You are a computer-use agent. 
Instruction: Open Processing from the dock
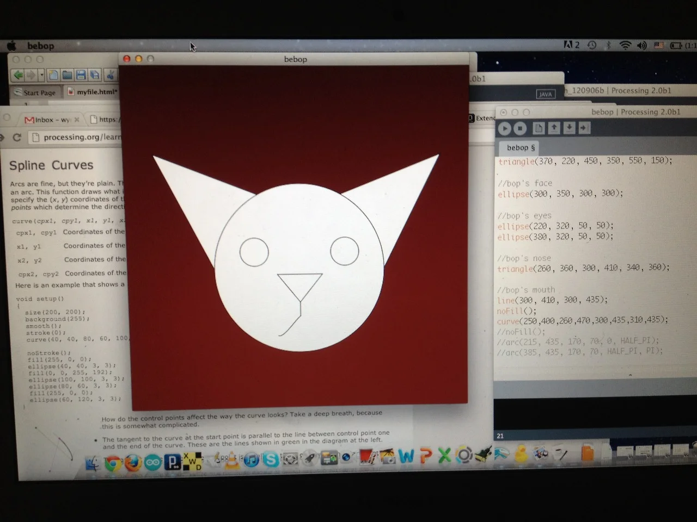[173, 462]
